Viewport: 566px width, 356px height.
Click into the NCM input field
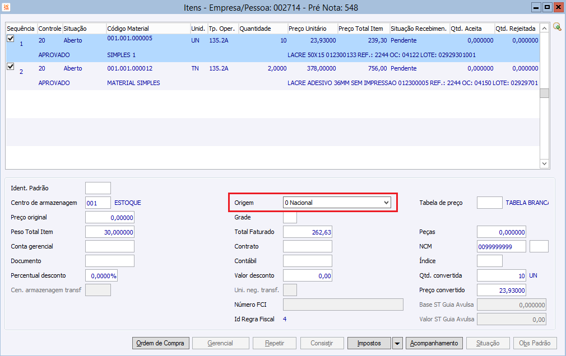501,246
